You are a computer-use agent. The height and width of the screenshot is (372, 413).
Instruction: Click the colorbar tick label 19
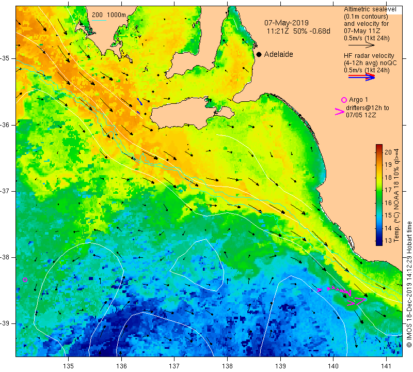(x=388, y=165)
